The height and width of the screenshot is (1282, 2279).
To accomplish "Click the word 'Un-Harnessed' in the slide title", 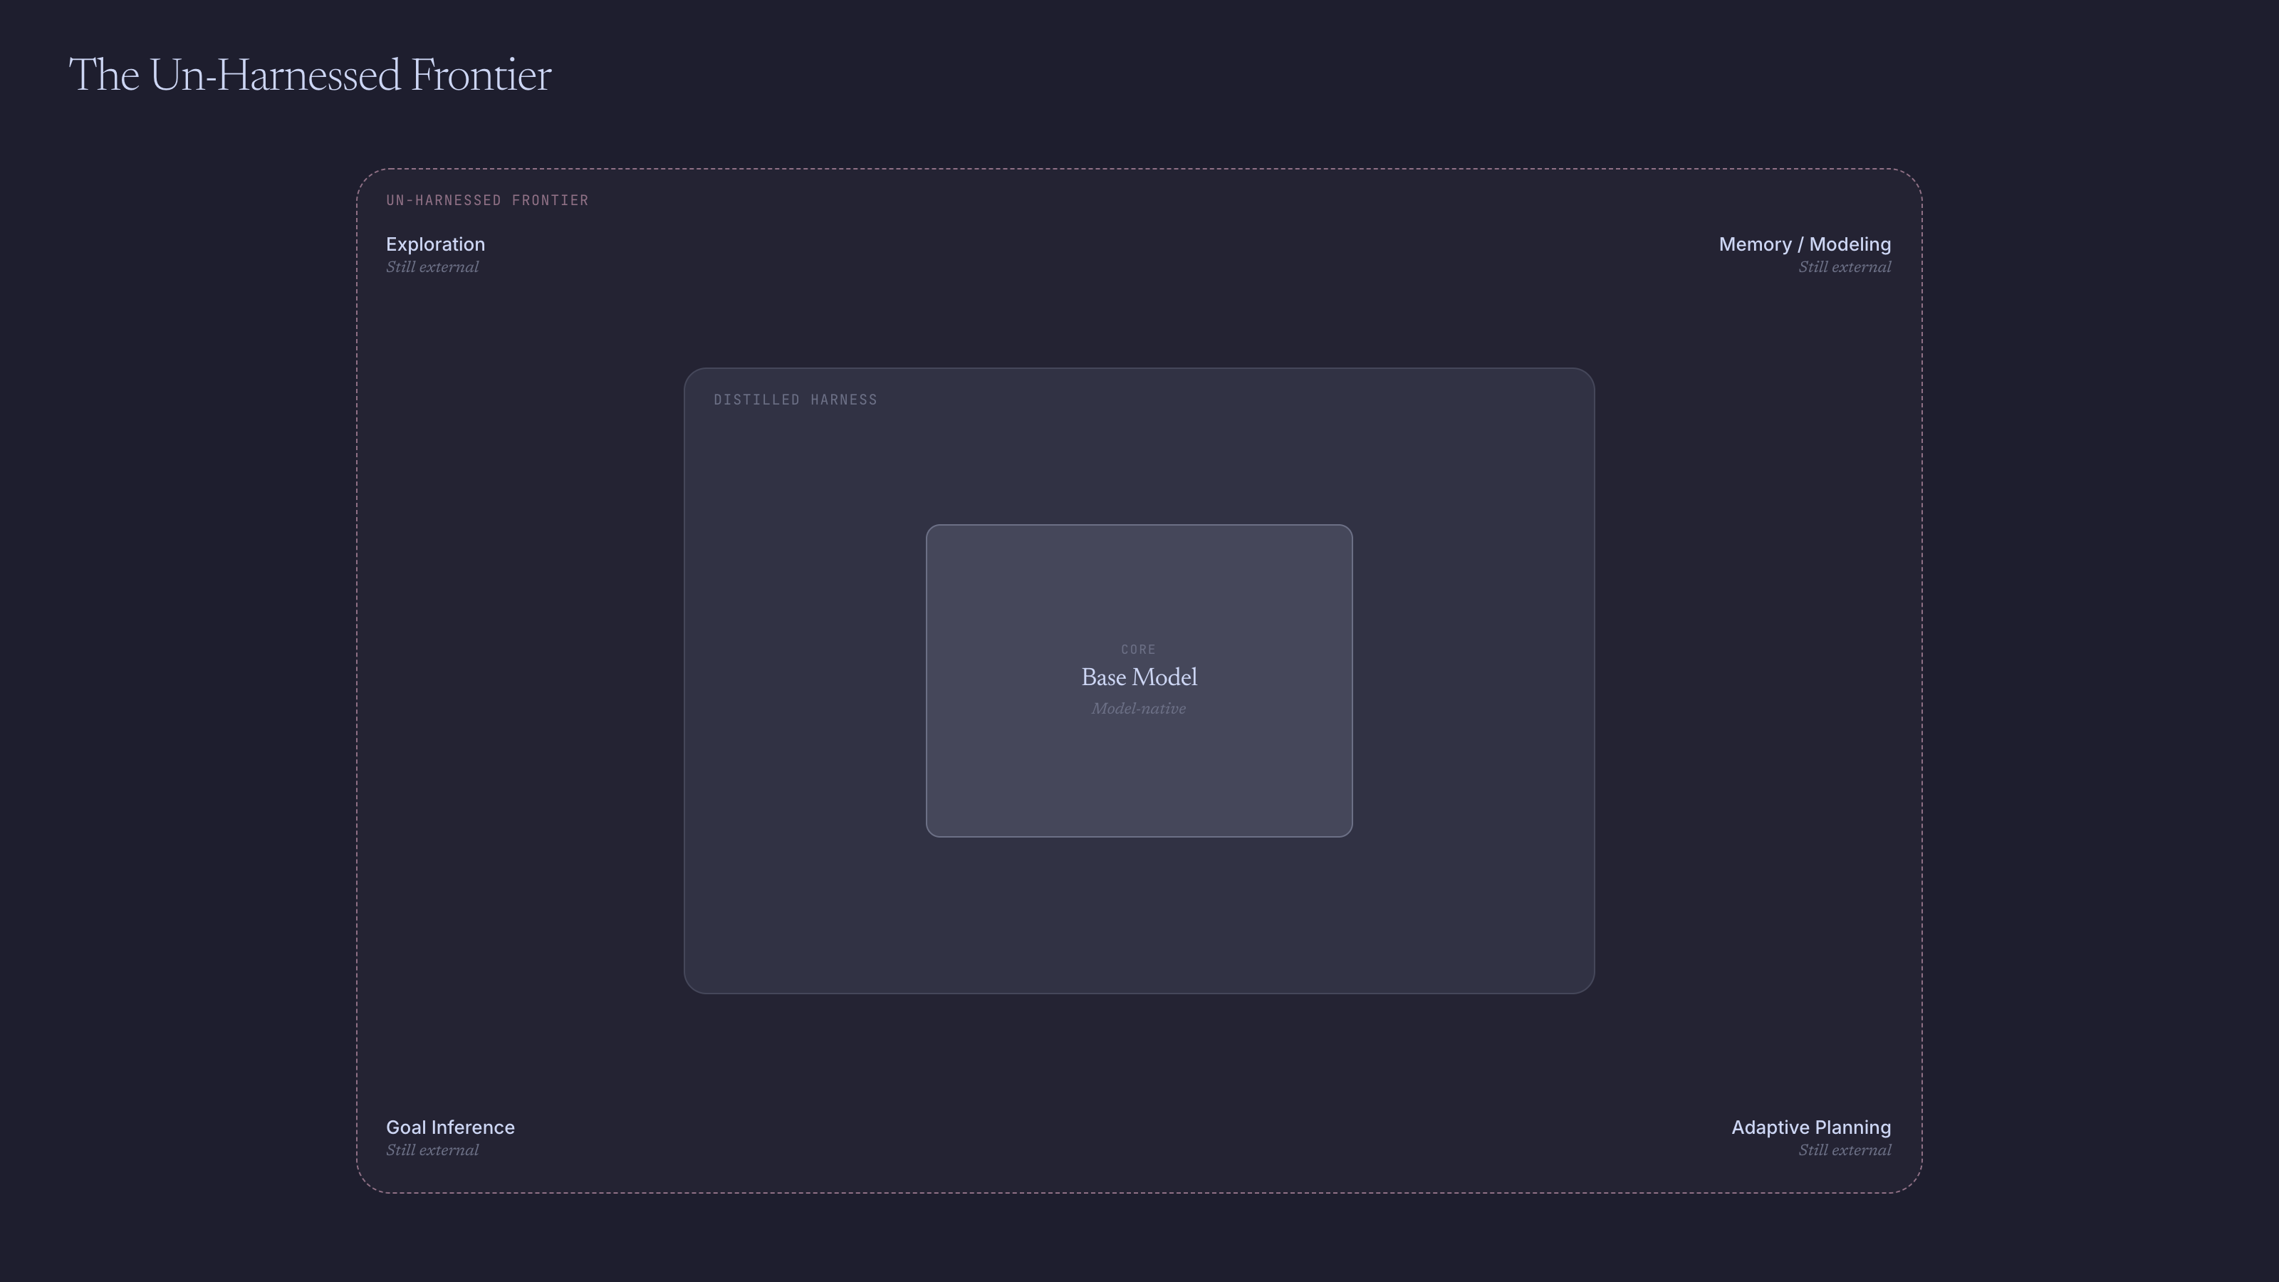I will [275, 76].
